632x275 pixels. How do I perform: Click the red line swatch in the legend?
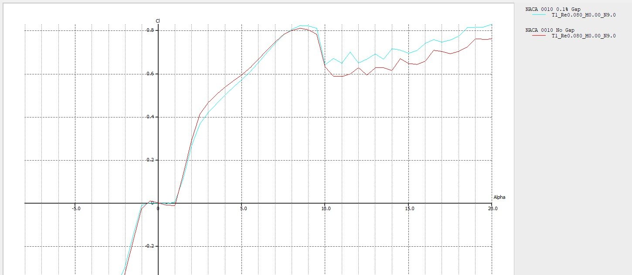539,36
